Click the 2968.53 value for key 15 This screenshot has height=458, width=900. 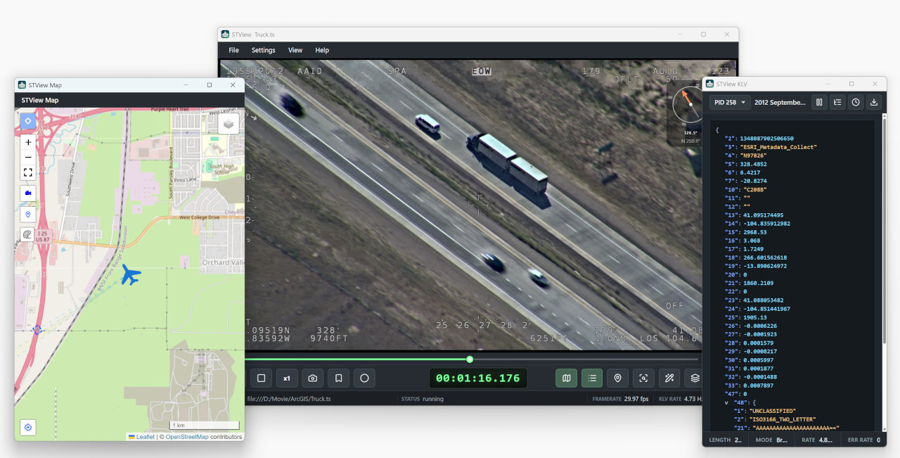tap(754, 232)
